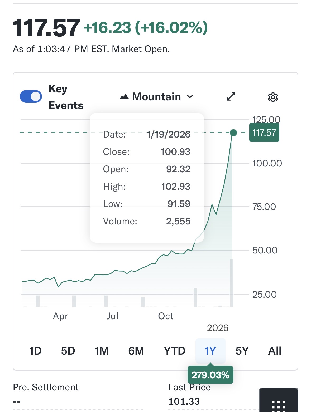The height and width of the screenshot is (412, 311).
Task: Click the green price endpoint dot
Action: (x=233, y=133)
